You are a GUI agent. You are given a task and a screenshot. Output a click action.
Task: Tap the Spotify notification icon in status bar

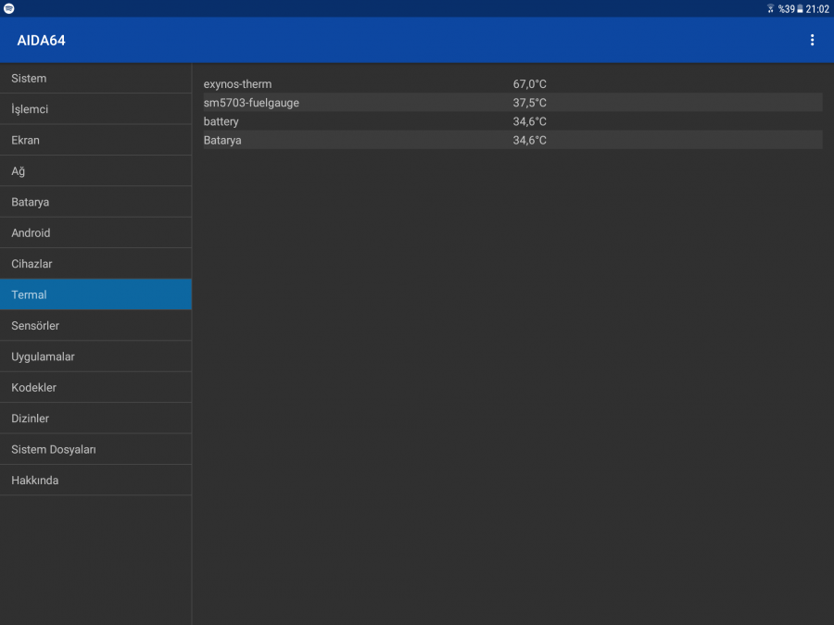click(x=8, y=8)
